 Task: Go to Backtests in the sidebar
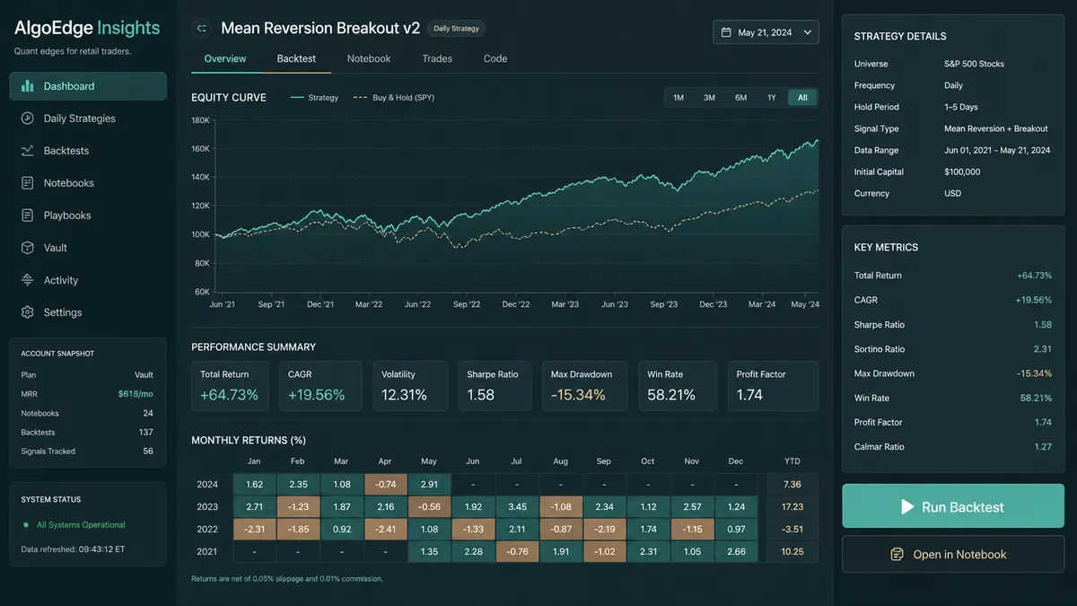(88, 151)
